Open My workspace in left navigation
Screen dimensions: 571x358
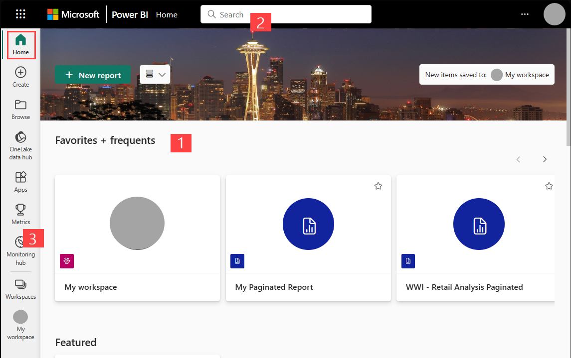click(x=21, y=325)
